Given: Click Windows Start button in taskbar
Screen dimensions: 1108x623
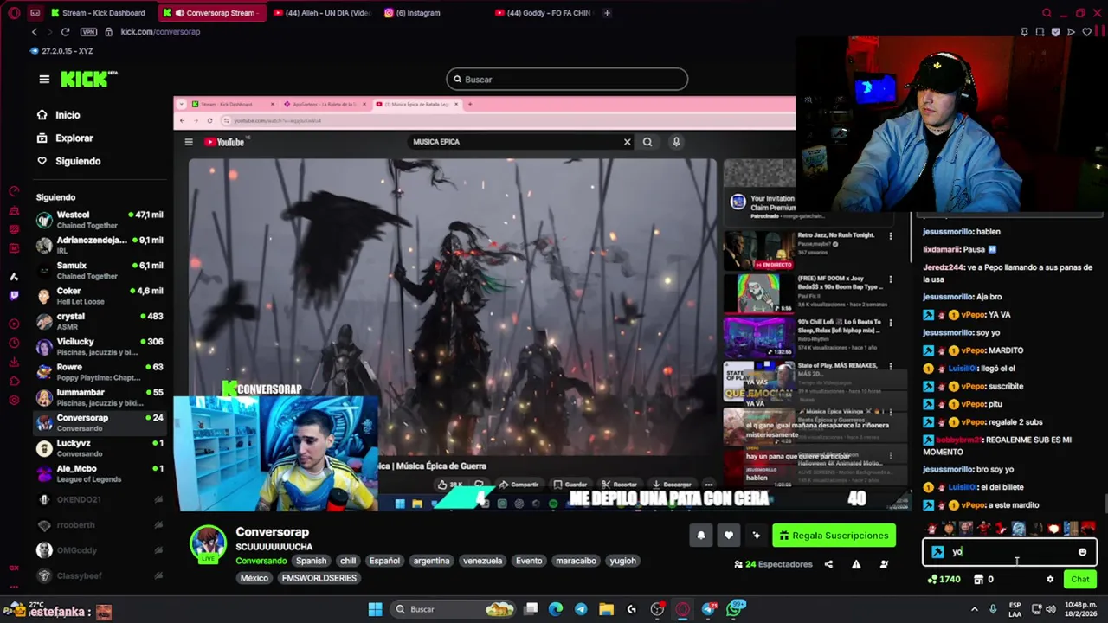Looking at the screenshot, I should (x=375, y=609).
